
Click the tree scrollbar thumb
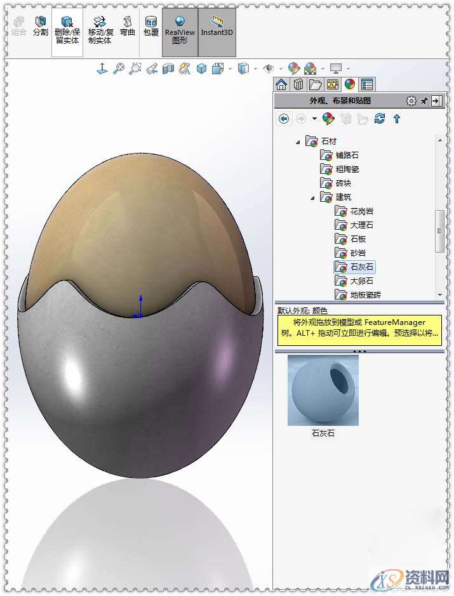coord(439,231)
